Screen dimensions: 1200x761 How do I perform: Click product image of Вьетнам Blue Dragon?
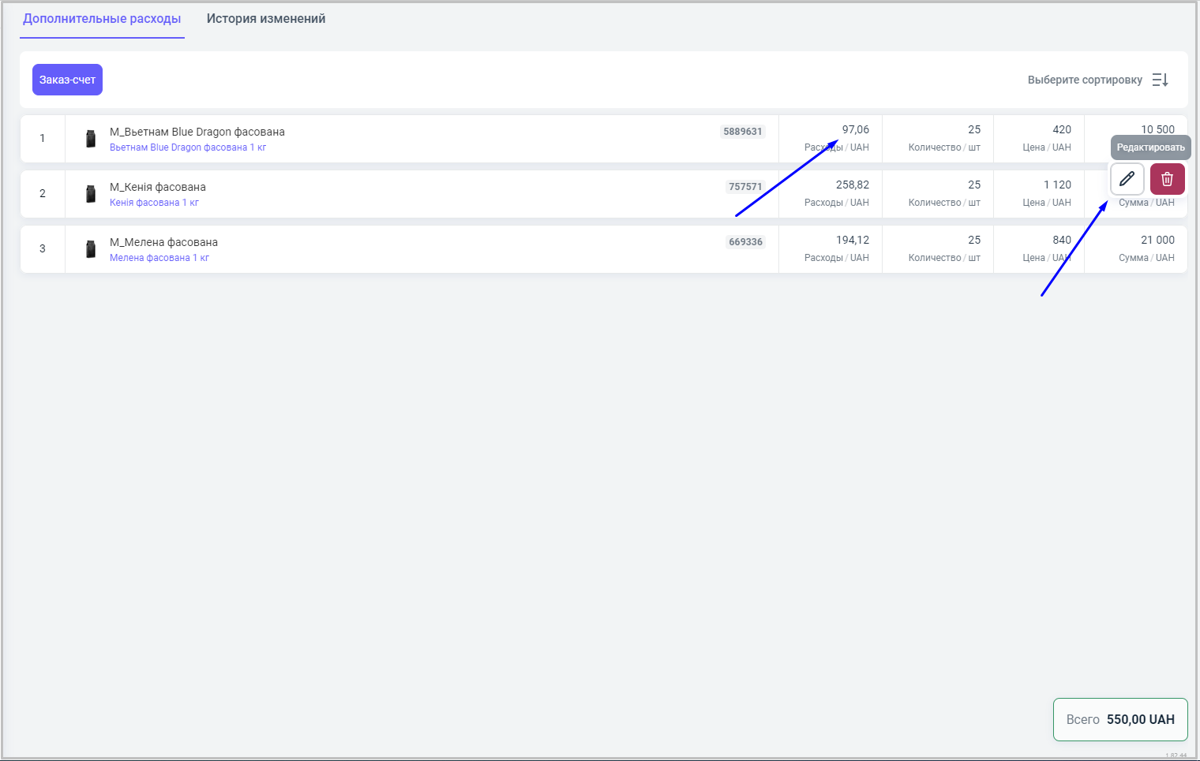(91, 139)
